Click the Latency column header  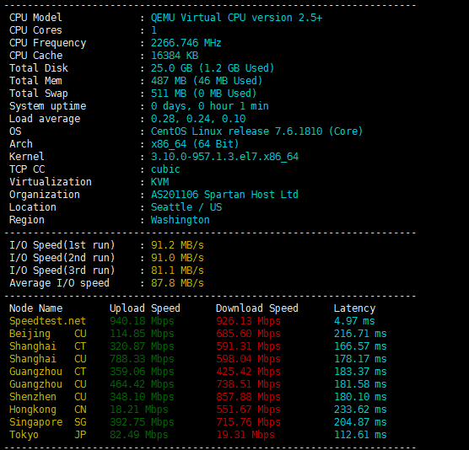tap(354, 308)
